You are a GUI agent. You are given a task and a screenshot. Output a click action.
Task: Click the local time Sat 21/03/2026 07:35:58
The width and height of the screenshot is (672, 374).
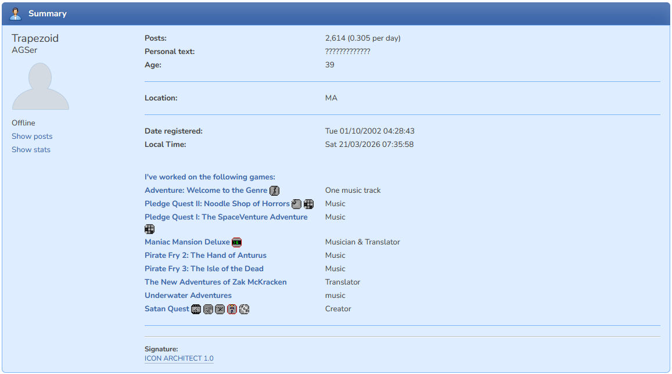tap(369, 145)
